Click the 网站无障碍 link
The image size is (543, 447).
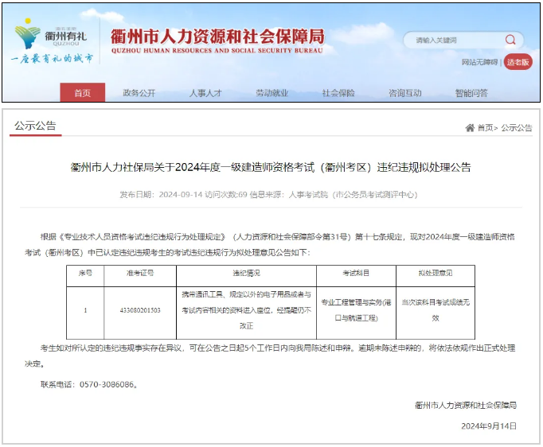[479, 62]
